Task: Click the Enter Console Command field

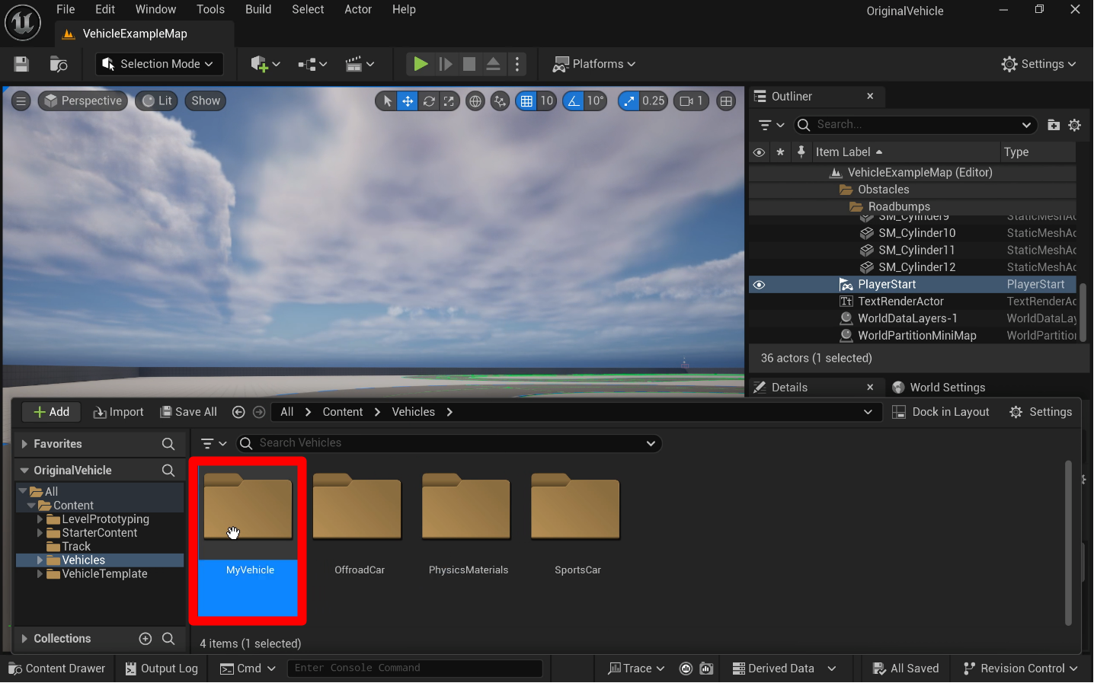Action: (x=414, y=668)
